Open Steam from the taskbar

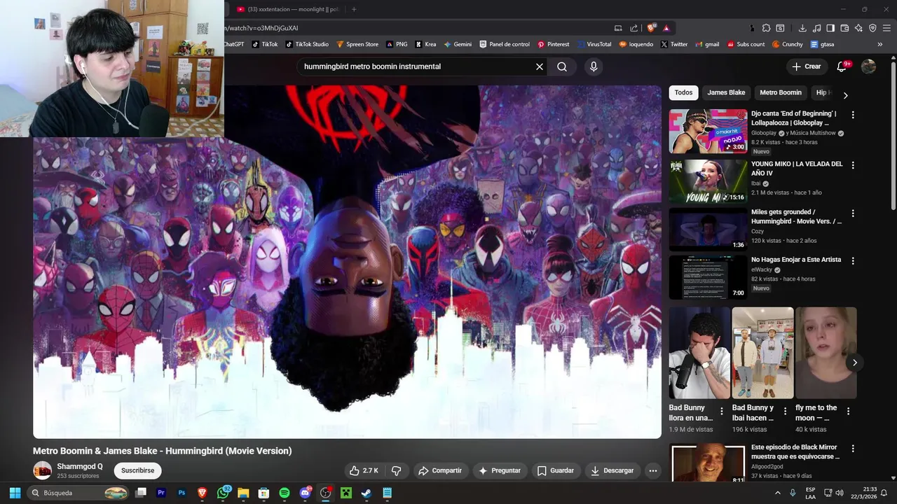(366, 493)
